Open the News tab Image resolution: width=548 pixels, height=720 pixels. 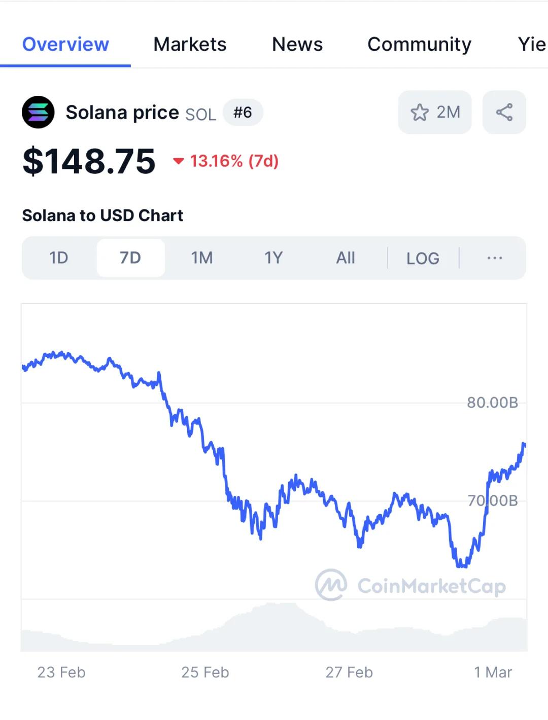[x=297, y=45]
